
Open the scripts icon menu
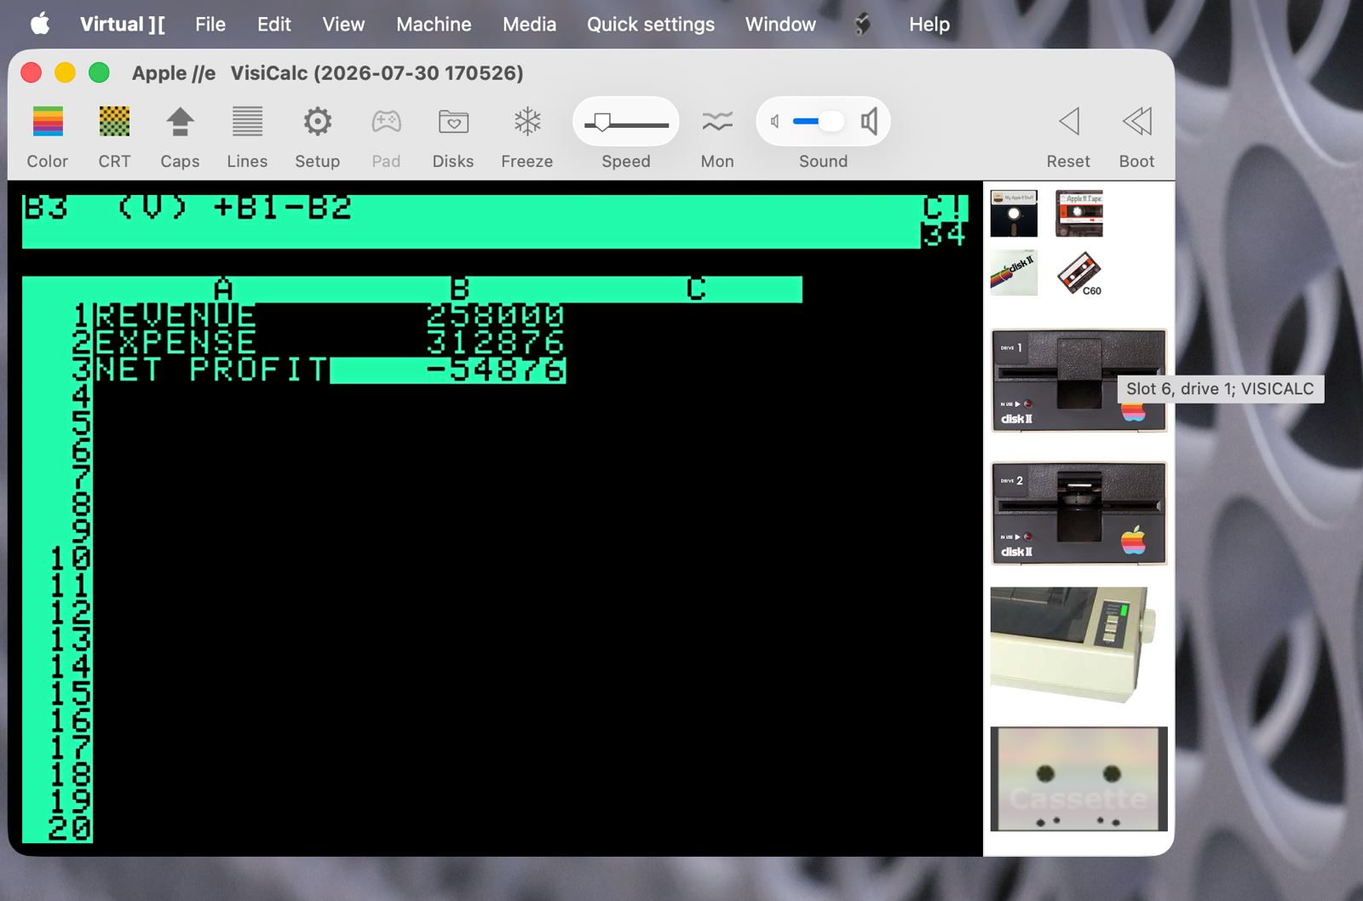coord(863,24)
